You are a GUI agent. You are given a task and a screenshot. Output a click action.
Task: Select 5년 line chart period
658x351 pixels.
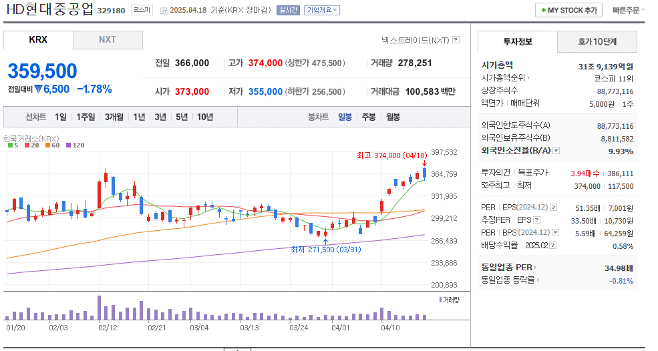(182, 117)
